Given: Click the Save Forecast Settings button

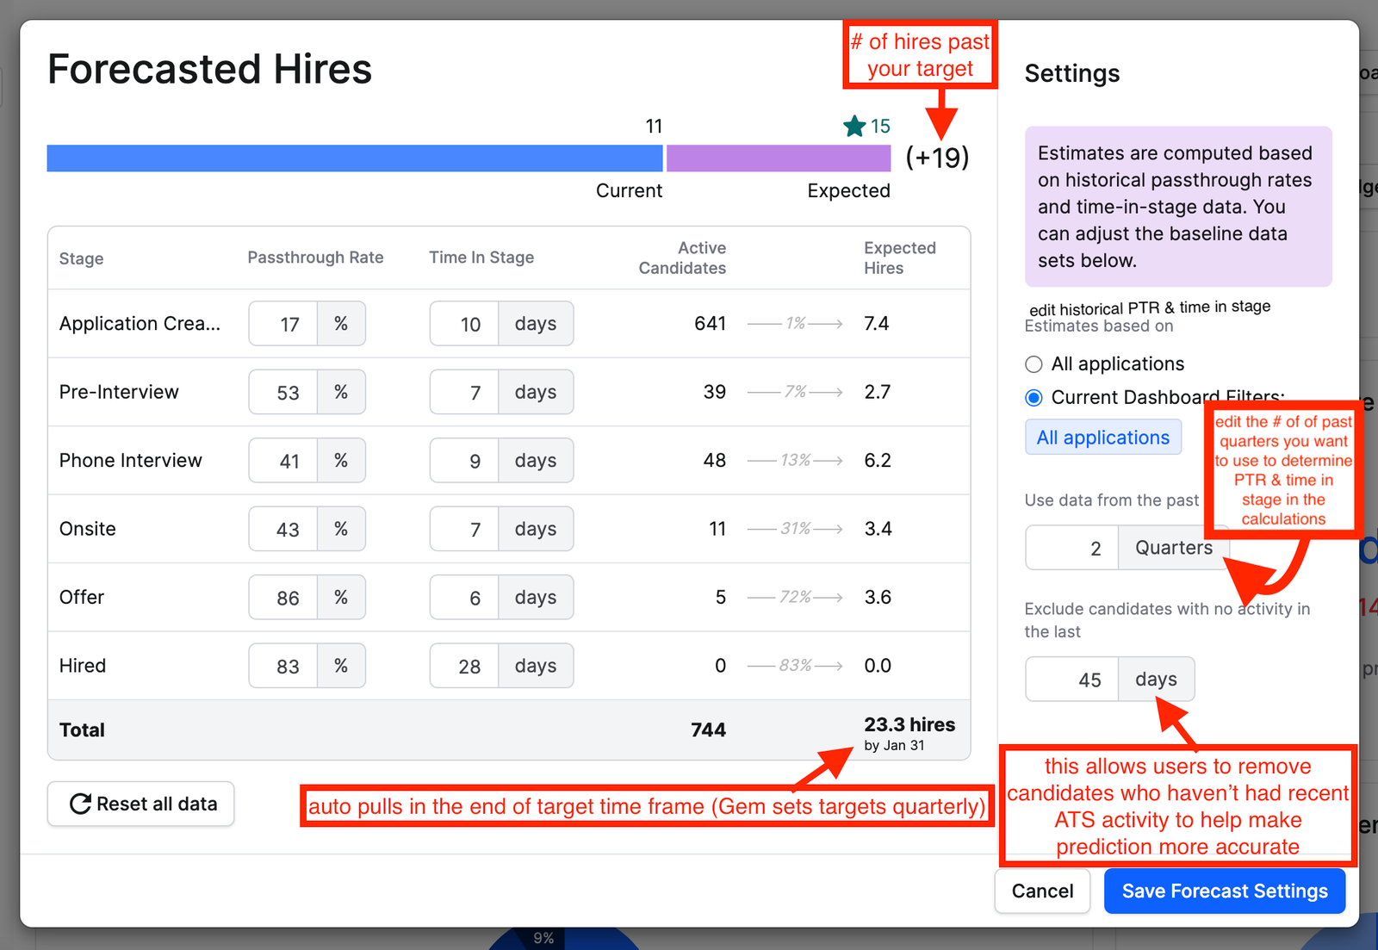Looking at the screenshot, I should coord(1224,891).
